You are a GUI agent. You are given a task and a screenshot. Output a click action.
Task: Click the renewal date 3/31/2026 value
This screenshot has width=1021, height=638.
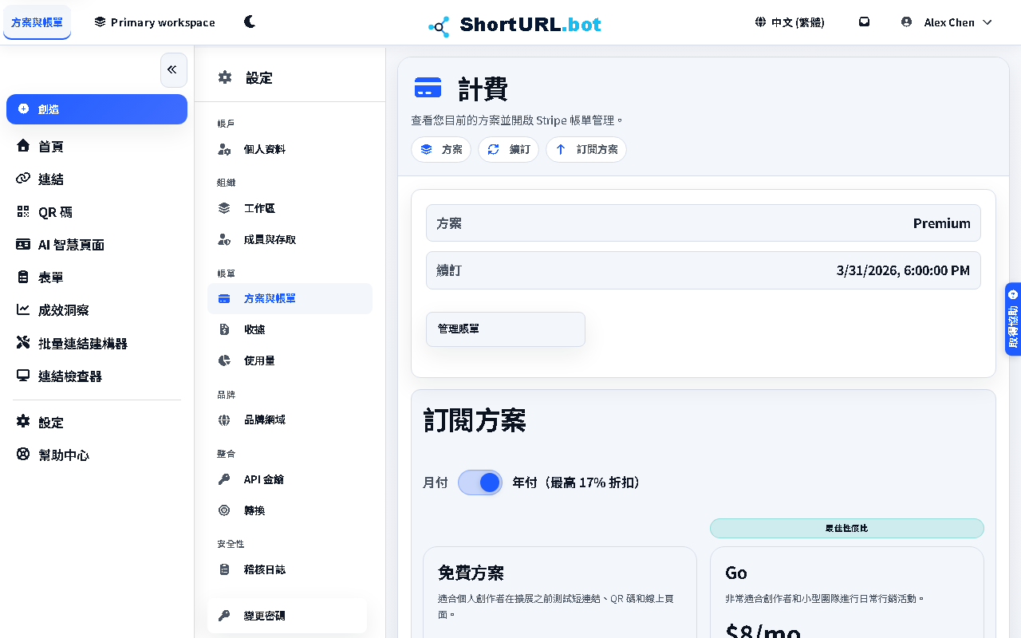904,270
